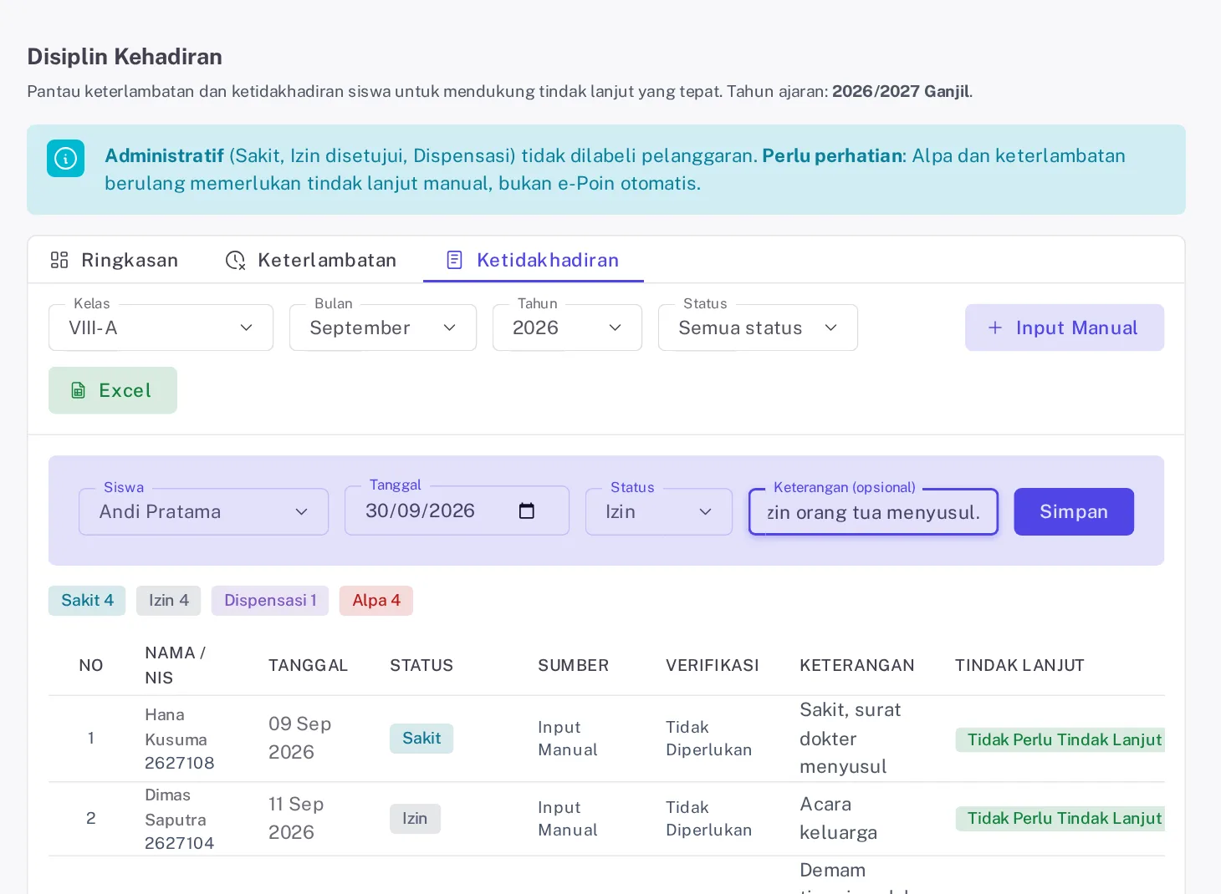Screen dimensions: 1221x894
Task: Click the TINDAK LANJUT column header
Action: click(1019, 665)
